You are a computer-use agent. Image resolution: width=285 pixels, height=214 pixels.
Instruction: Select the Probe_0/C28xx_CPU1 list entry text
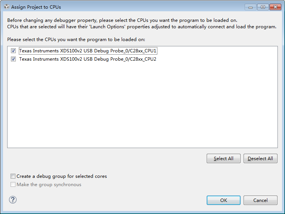(x=87, y=51)
